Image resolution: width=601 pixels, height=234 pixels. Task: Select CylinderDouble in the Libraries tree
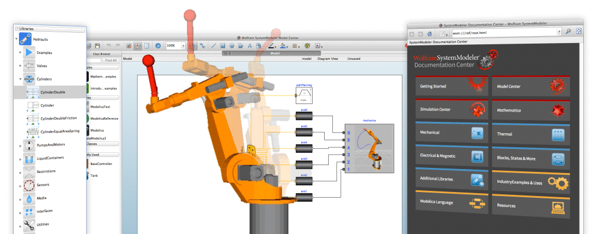pyautogui.click(x=50, y=92)
